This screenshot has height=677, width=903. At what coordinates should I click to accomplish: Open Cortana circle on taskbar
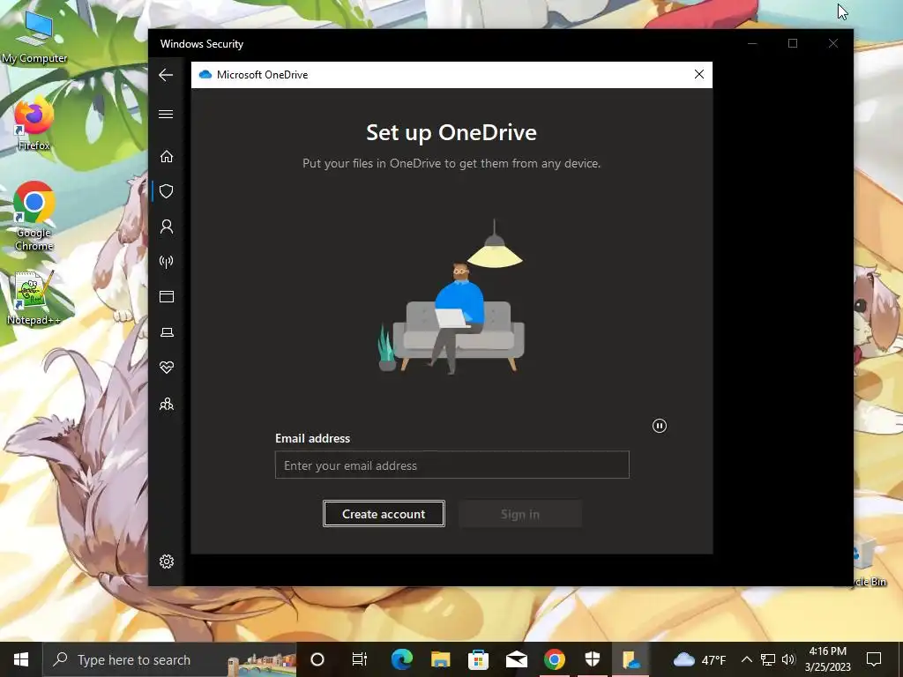(x=317, y=659)
